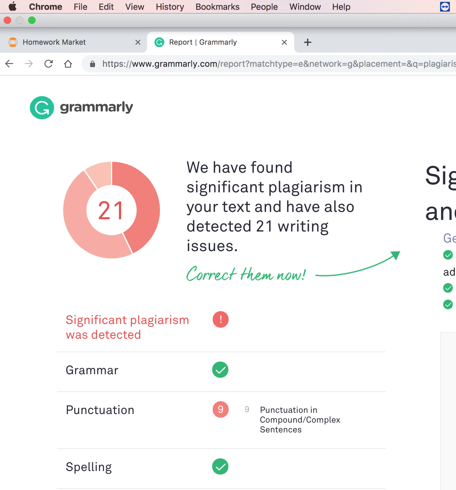Viewport: 456px width, 490px height.
Task: Click the Punctuation issue count badge
Action: (x=221, y=409)
